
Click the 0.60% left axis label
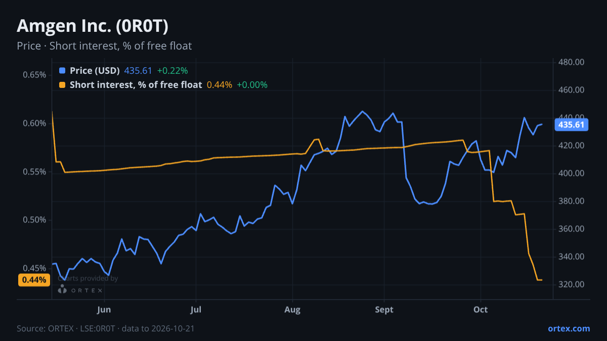34,123
